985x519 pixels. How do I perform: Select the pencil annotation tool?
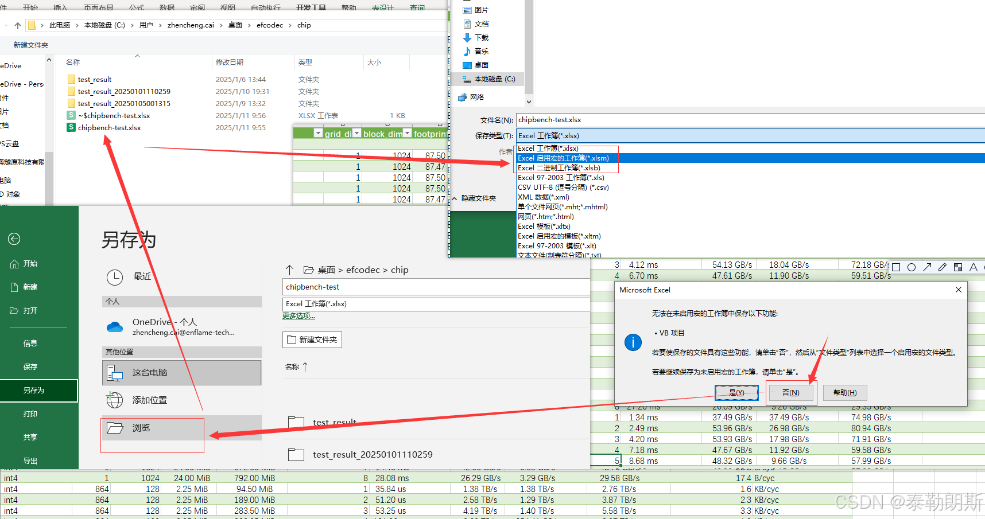(943, 267)
